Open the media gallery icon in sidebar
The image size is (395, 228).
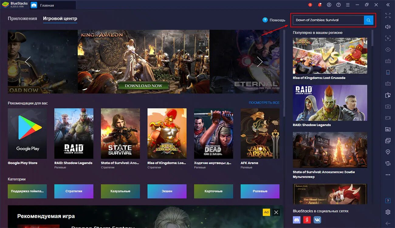388,129
